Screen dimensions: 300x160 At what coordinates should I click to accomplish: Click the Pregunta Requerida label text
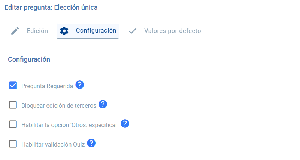tap(47, 86)
